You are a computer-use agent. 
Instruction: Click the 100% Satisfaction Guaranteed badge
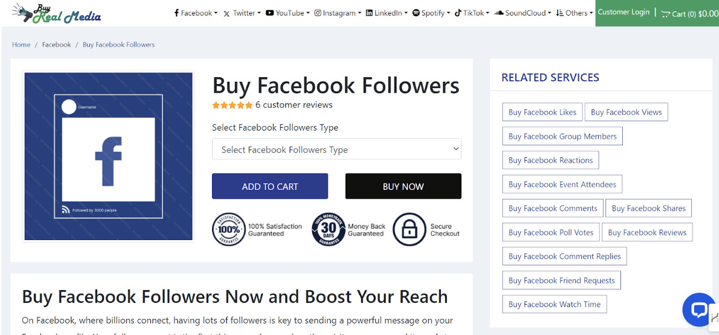click(229, 230)
